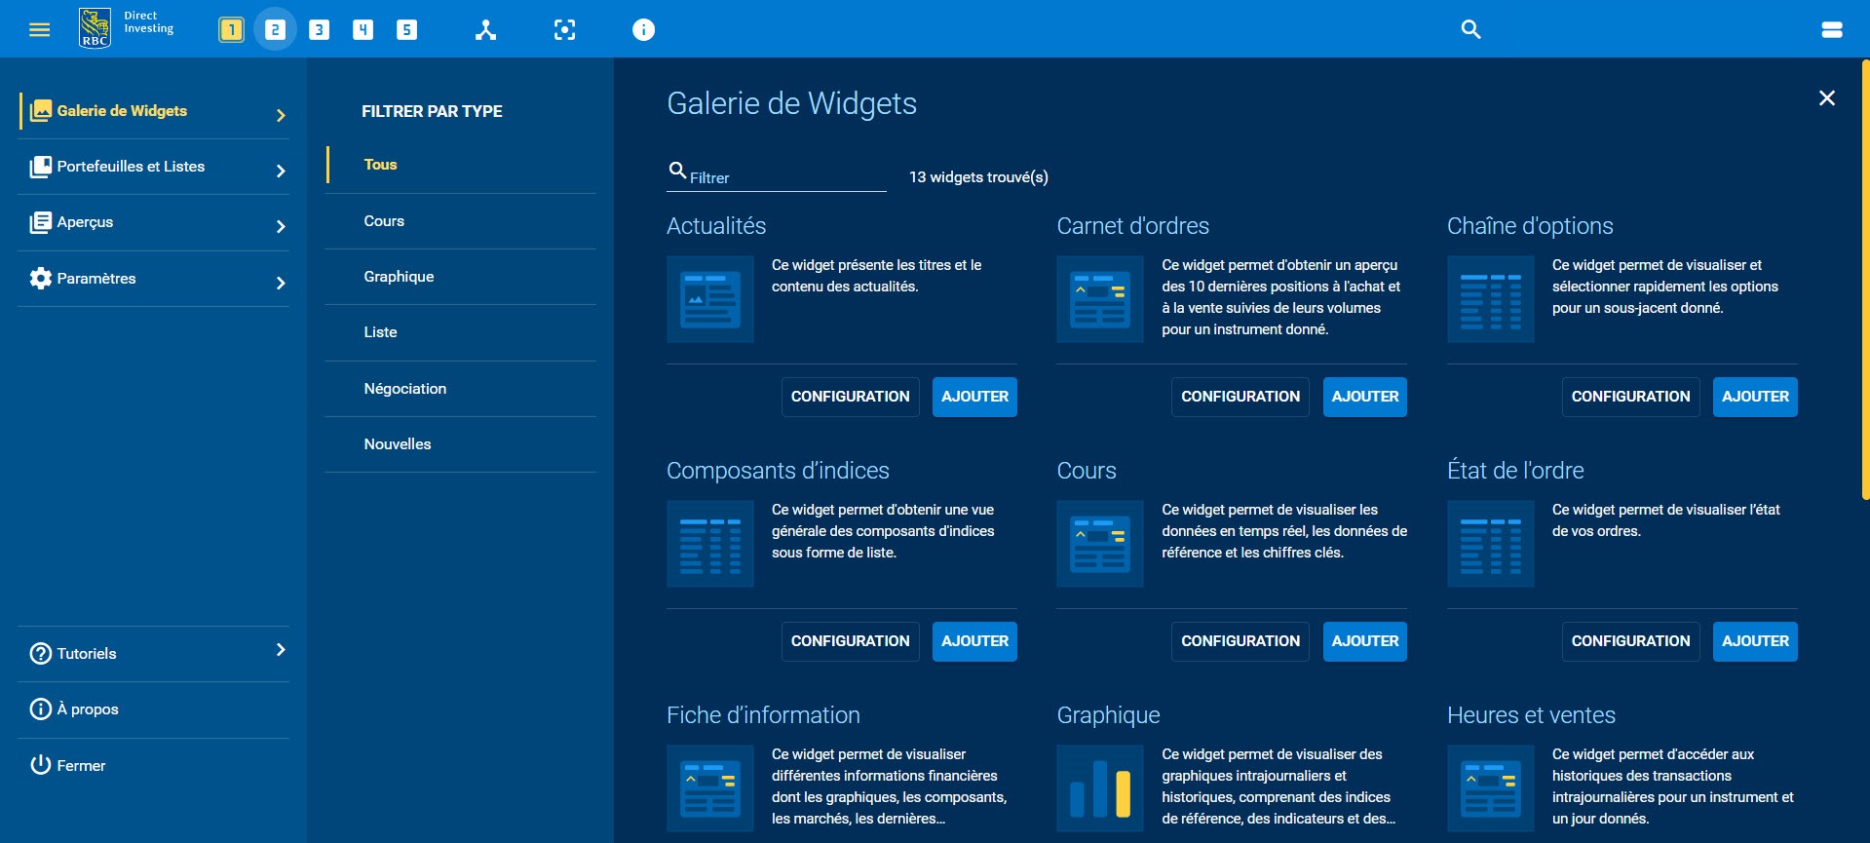Open the linking network icon in top bar
The width and height of the screenshot is (1870, 843).
point(485,29)
